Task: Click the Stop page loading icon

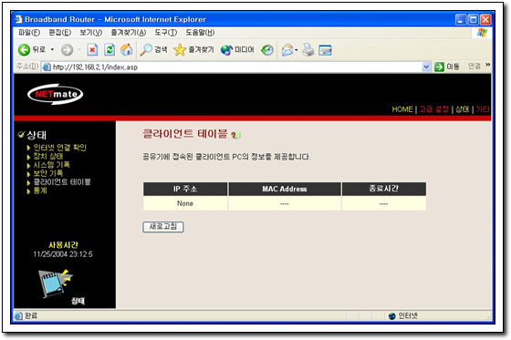Action: coord(92,50)
